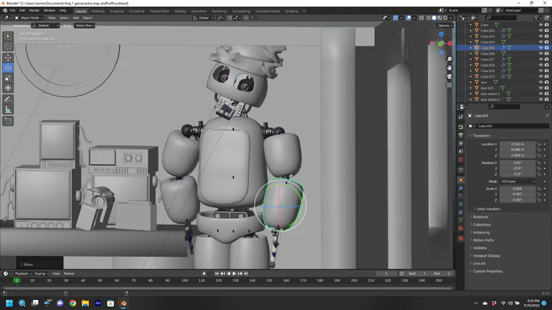Screen dimensions: 552x310
Task: Switch to the Shading workspace tab
Action: point(180,11)
